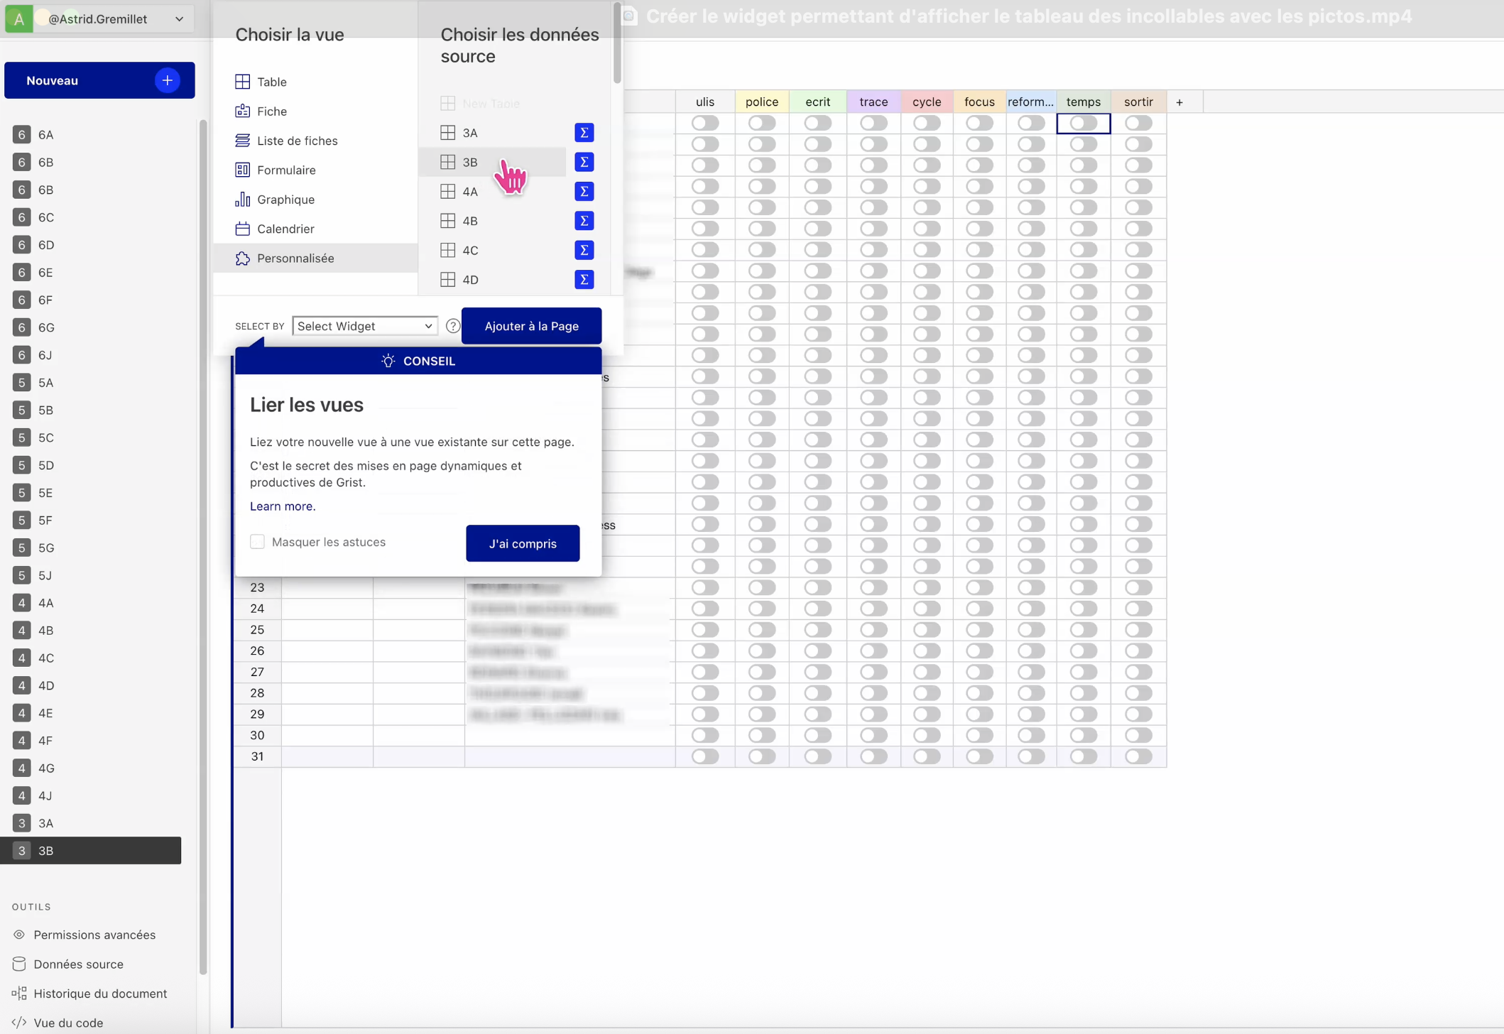This screenshot has width=1504, height=1034.
Task: Open page 6A in sidebar
Action: point(46,134)
